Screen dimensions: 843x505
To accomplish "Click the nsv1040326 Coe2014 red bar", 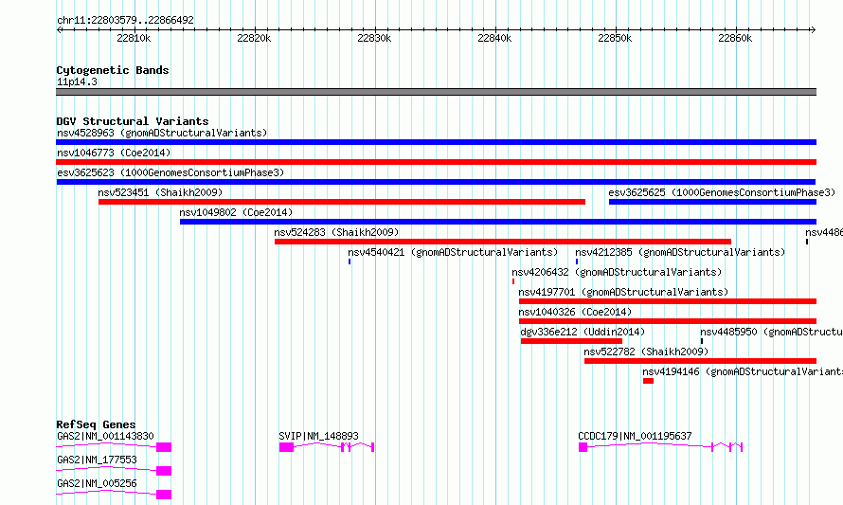I will tap(668, 321).
